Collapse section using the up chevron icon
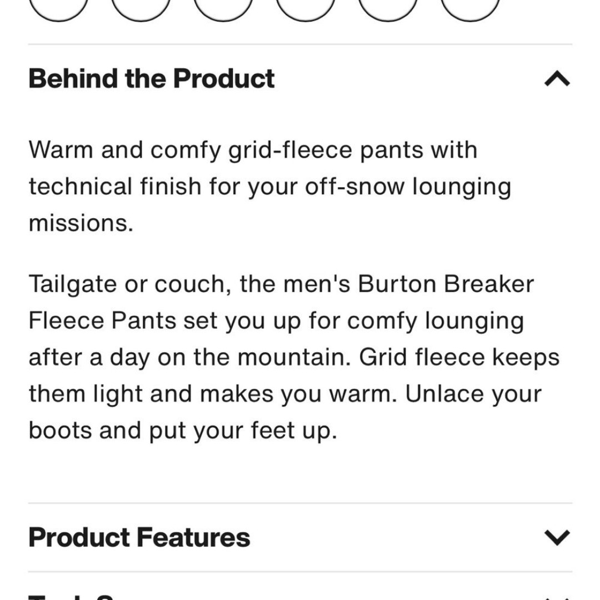The width and height of the screenshot is (600, 600). tap(557, 79)
